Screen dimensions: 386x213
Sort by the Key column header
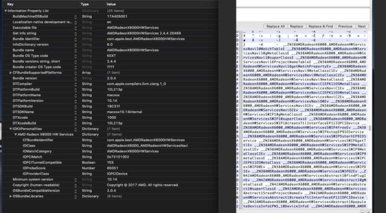coord(10,4)
